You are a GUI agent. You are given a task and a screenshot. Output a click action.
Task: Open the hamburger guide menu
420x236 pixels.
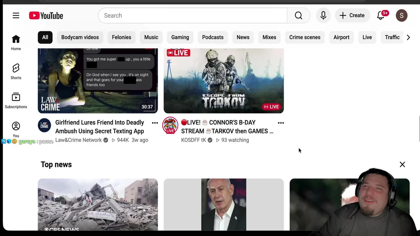coord(16,15)
